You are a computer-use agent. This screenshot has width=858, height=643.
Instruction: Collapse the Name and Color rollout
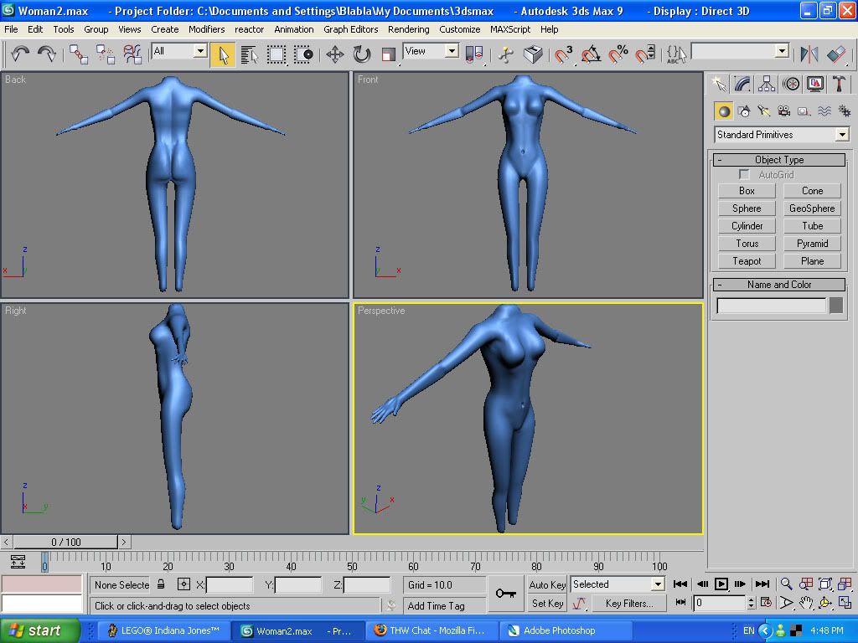(779, 285)
